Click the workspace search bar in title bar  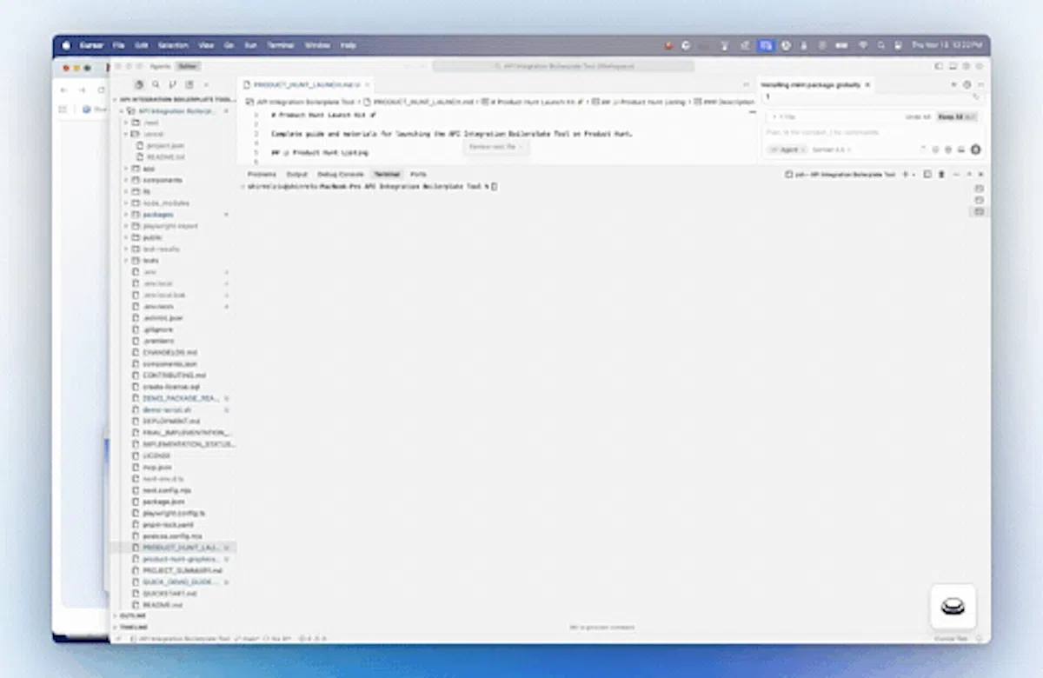click(x=563, y=66)
